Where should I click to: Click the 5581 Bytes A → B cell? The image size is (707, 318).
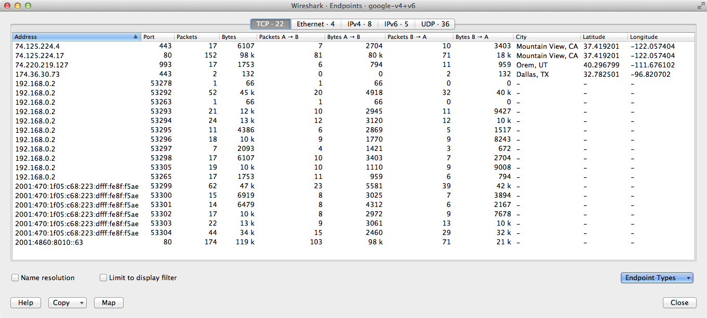click(x=374, y=186)
